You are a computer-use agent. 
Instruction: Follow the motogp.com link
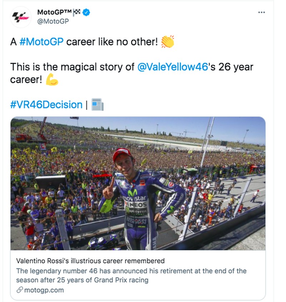click(x=44, y=290)
